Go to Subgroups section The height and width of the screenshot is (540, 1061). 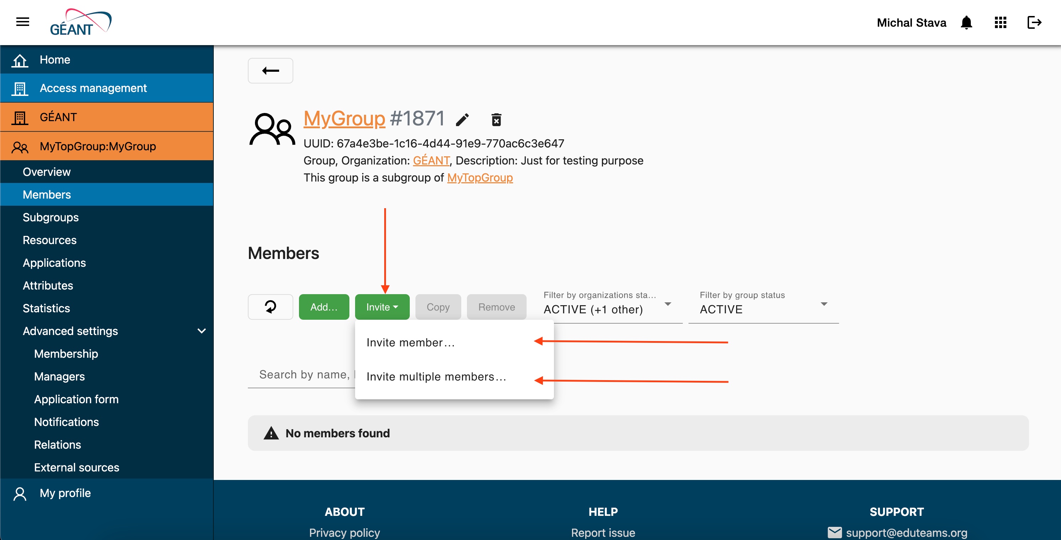pyautogui.click(x=107, y=217)
